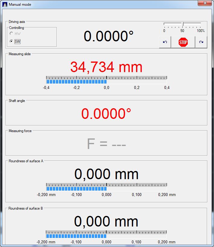This screenshot has width=214, height=247.
Task: Click Roundness of surface A value
Action: click(106, 174)
